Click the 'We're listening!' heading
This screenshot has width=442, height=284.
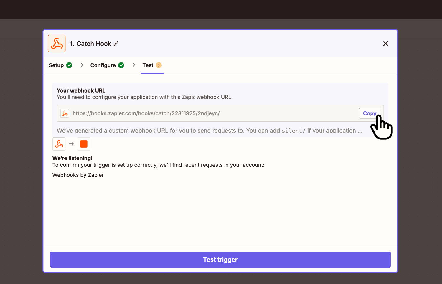pyautogui.click(x=72, y=158)
